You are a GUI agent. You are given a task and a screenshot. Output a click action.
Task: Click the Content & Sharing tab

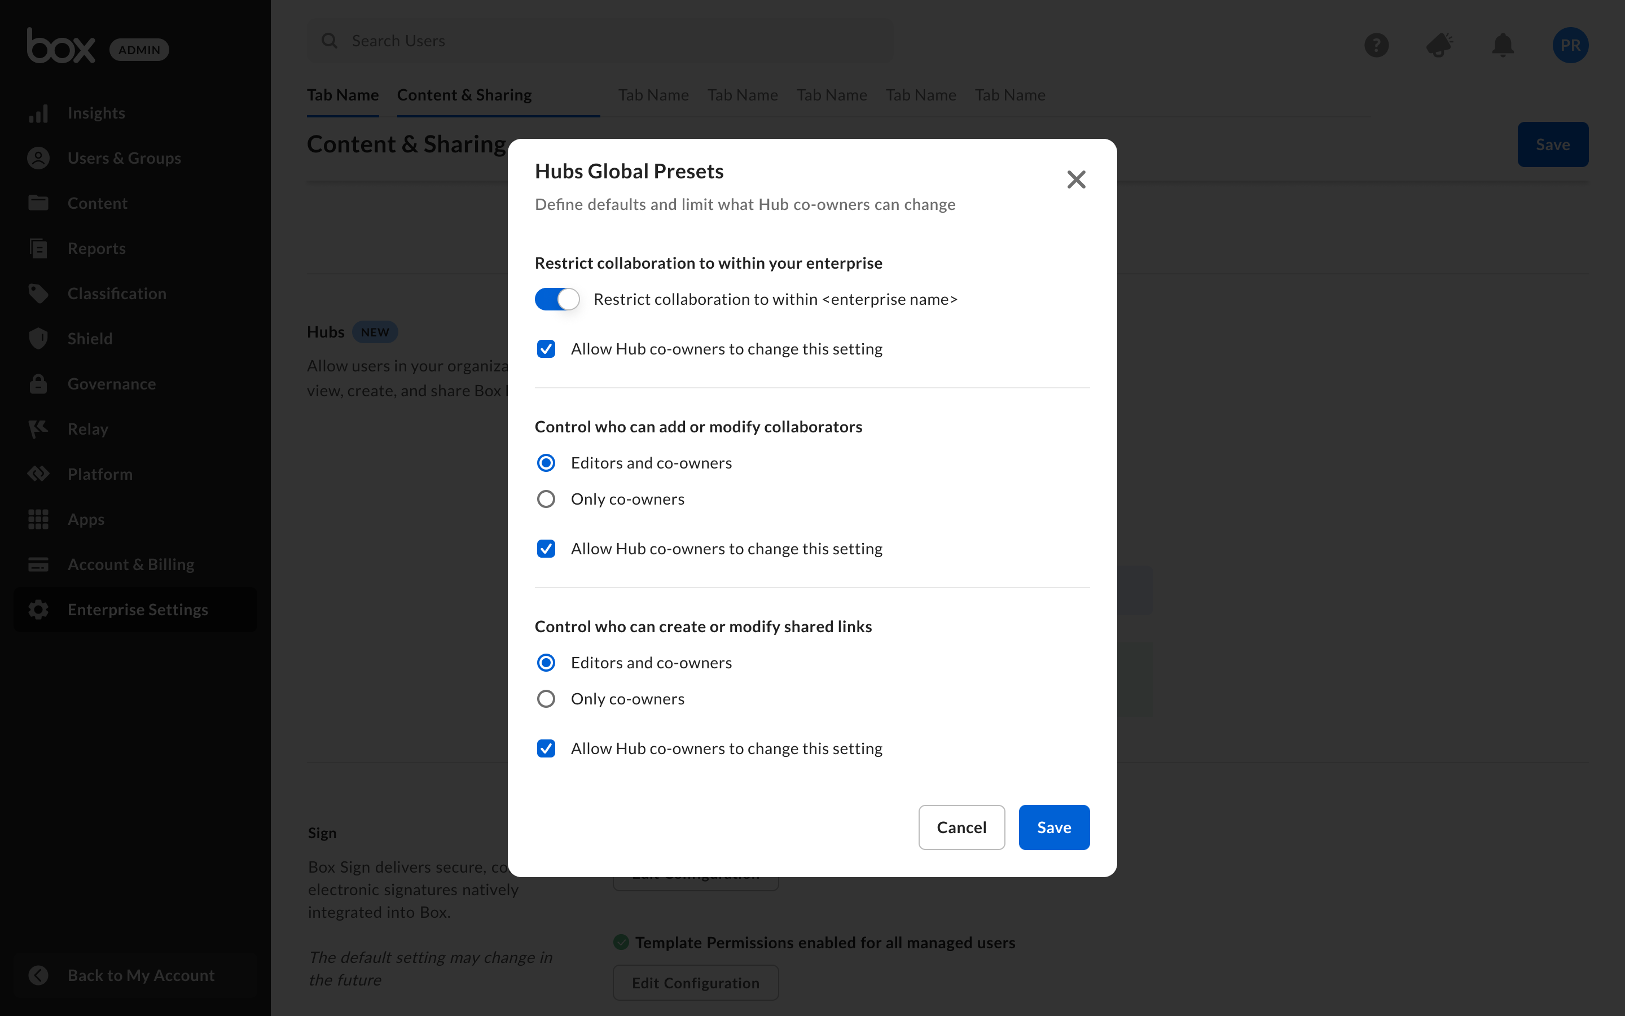pos(464,95)
